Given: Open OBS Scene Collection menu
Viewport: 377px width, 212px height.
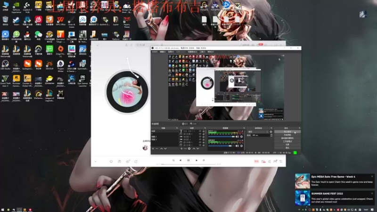Looking at the screenshot, I should pyautogui.click(x=193, y=52).
